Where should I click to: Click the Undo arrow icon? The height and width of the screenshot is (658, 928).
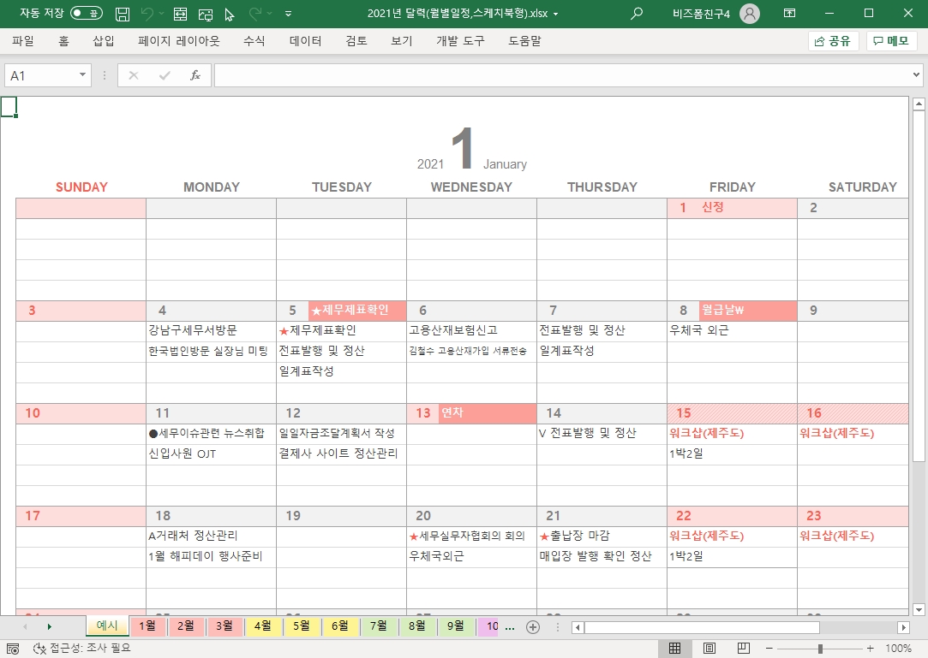click(x=147, y=14)
